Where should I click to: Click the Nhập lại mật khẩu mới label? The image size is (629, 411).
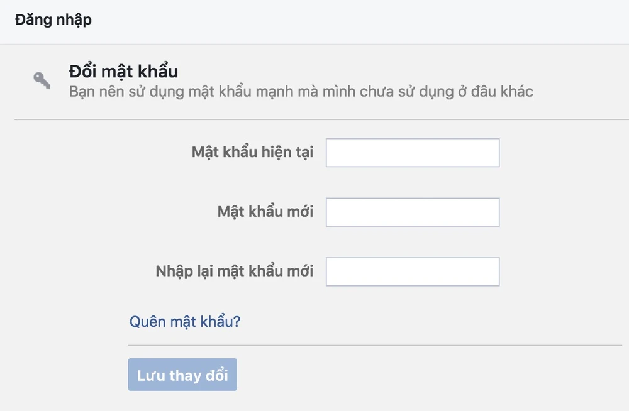(234, 271)
